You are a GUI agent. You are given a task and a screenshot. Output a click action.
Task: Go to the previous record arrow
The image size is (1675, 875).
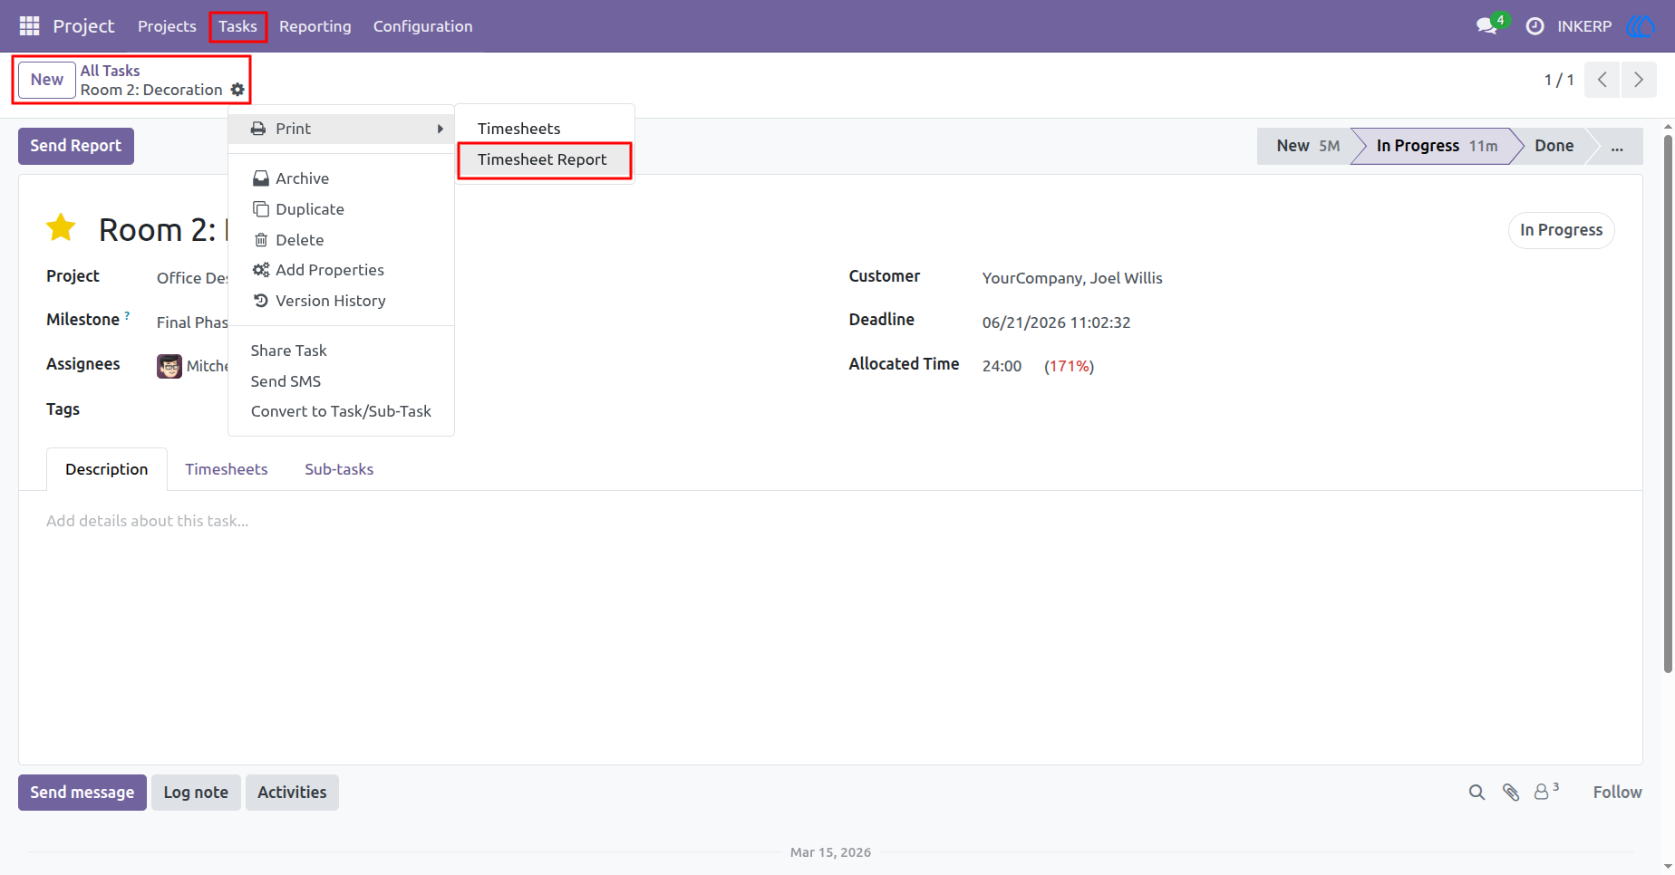[x=1602, y=80]
